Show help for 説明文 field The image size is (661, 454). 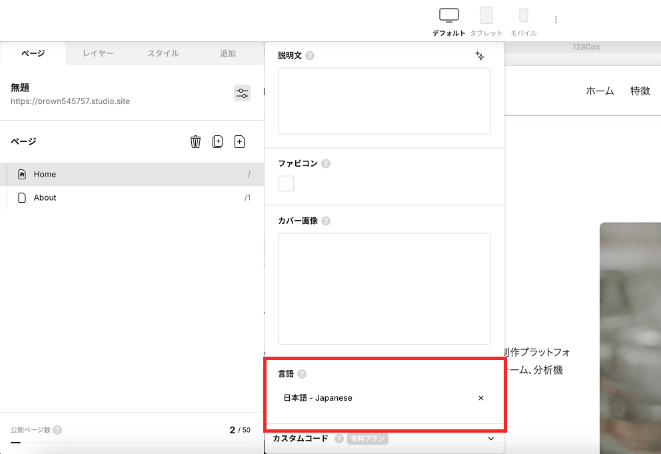pyautogui.click(x=310, y=56)
